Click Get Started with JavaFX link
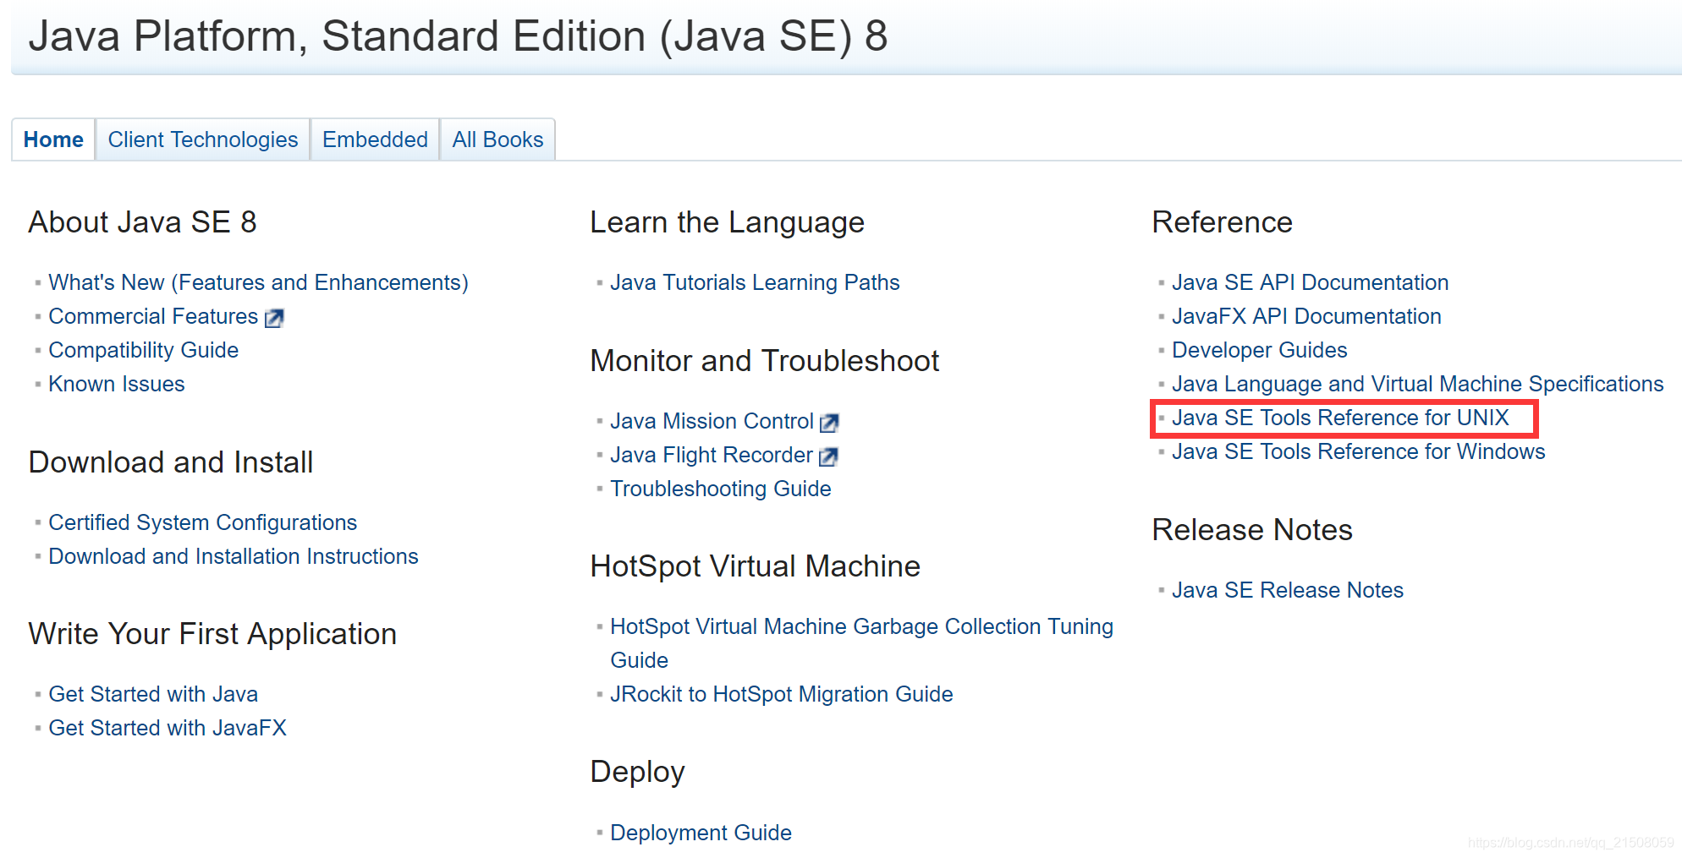Viewport: 1682px width, 858px height. tap(168, 728)
